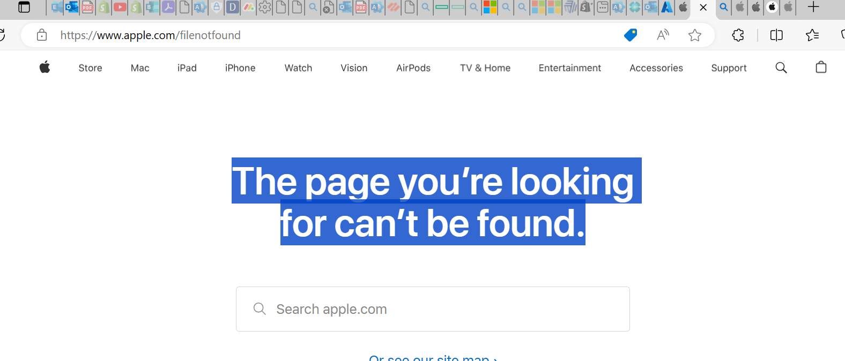This screenshot has height=361, width=845.
Task: Switch to the settings gear tab
Action: 265,7
